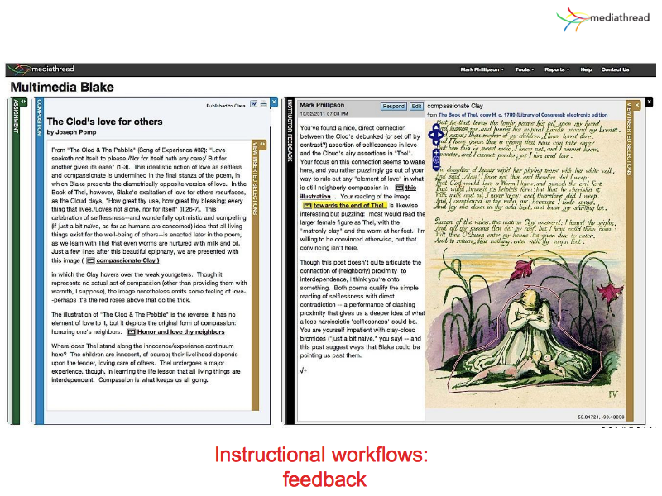
Task: Close the instructor feedback panel with black X
Action: point(650,101)
